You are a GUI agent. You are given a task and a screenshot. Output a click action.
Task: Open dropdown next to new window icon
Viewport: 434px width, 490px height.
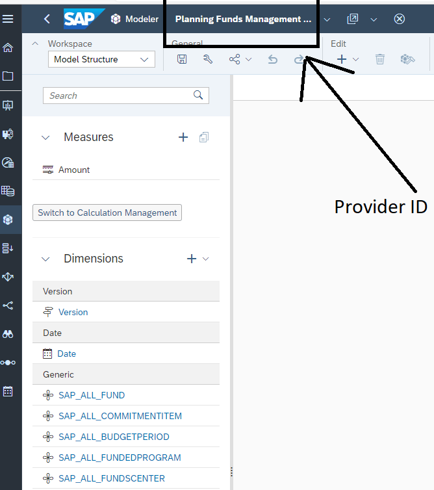coord(374,19)
